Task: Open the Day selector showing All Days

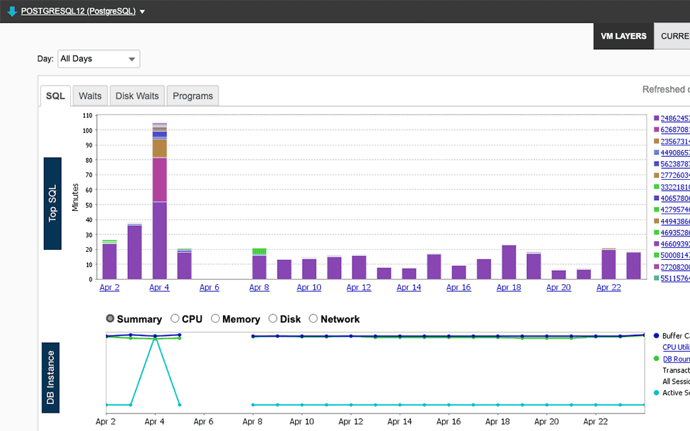Action: [98, 59]
